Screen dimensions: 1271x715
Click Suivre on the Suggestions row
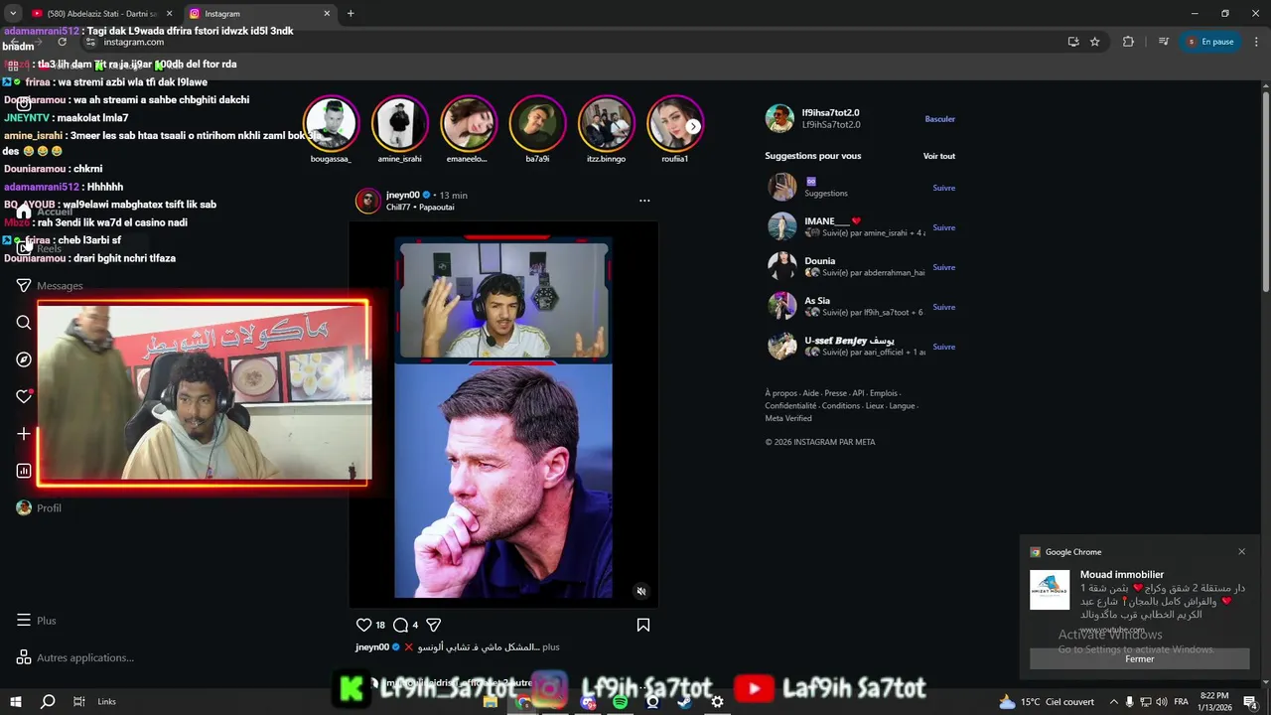(943, 188)
